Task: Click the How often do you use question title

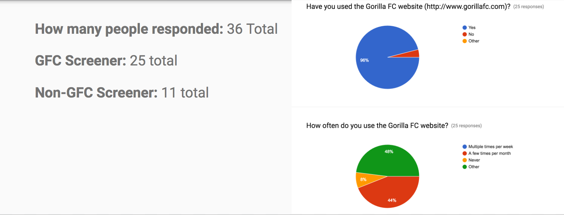Action: (x=377, y=126)
